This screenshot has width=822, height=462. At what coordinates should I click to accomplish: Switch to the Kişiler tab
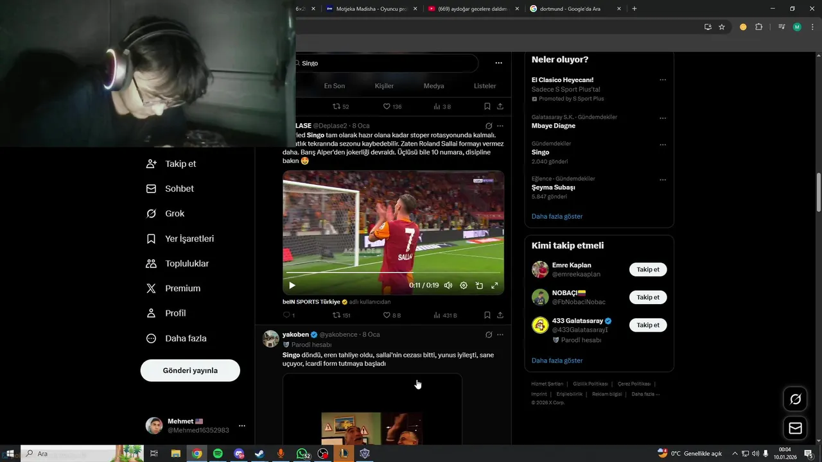click(x=384, y=86)
